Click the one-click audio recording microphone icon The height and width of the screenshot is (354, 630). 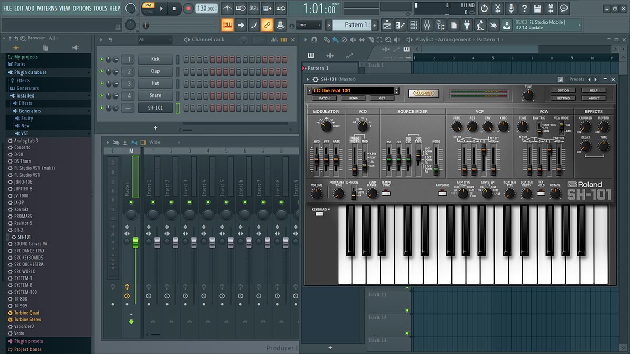coord(511,8)
